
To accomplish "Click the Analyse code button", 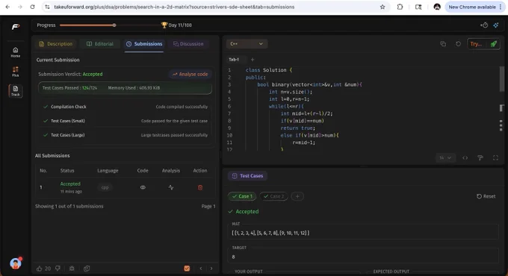I will pyautogui.click(x=190, y=74).
